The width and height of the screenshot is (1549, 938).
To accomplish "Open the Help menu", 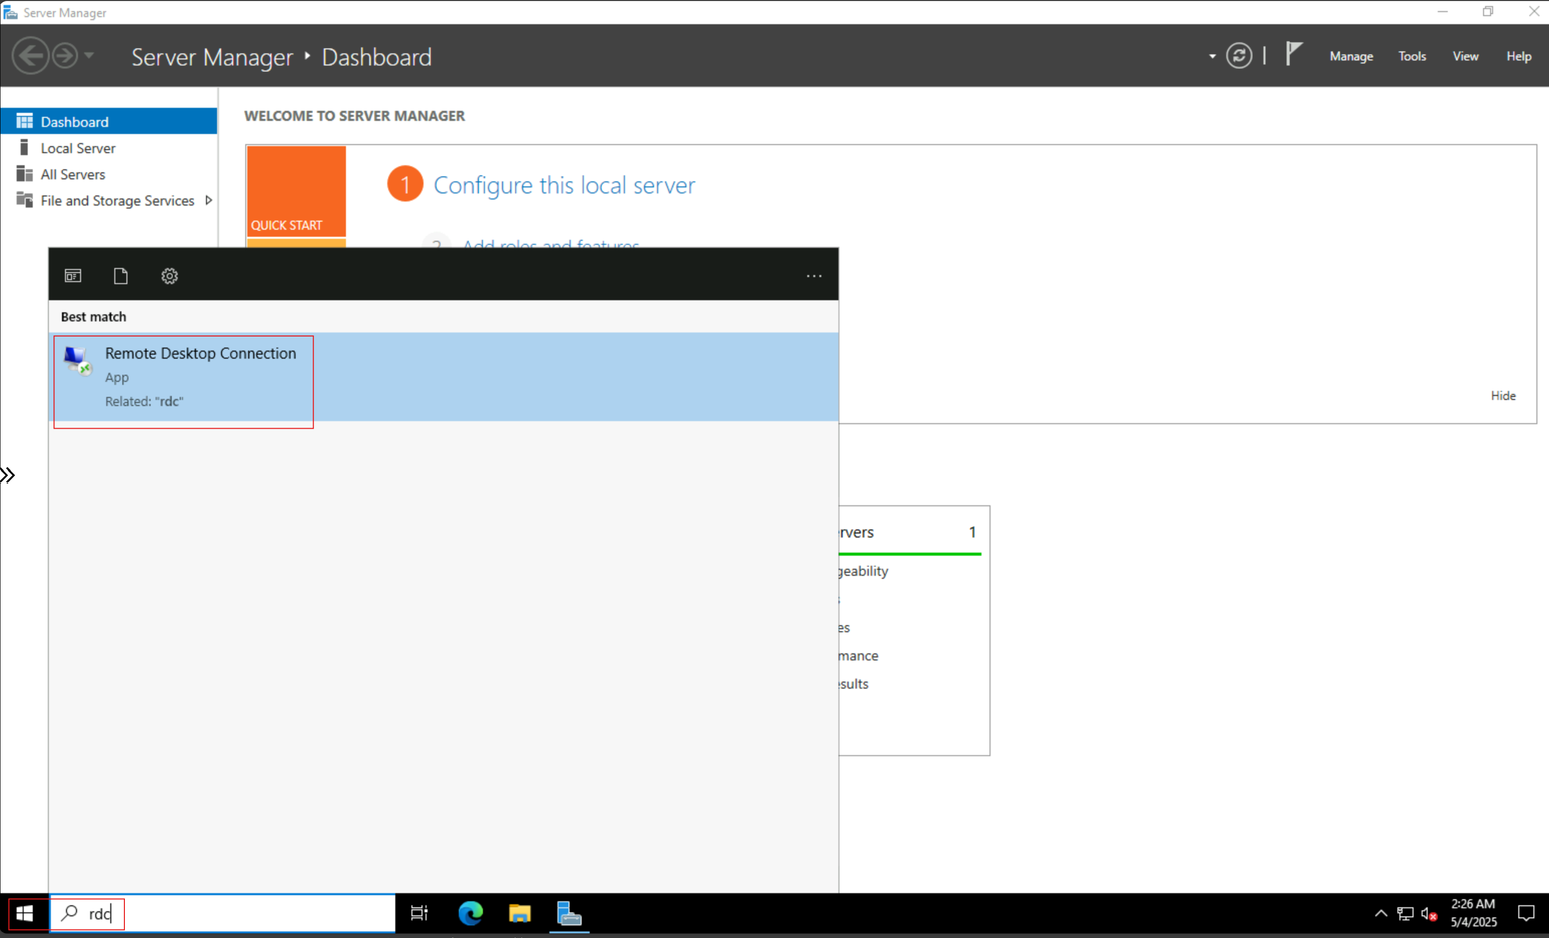I will (1519, 56).
